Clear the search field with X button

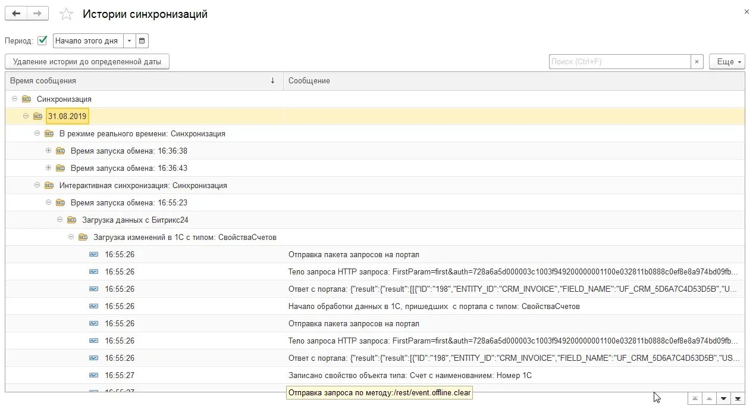[x=697, y=62]
